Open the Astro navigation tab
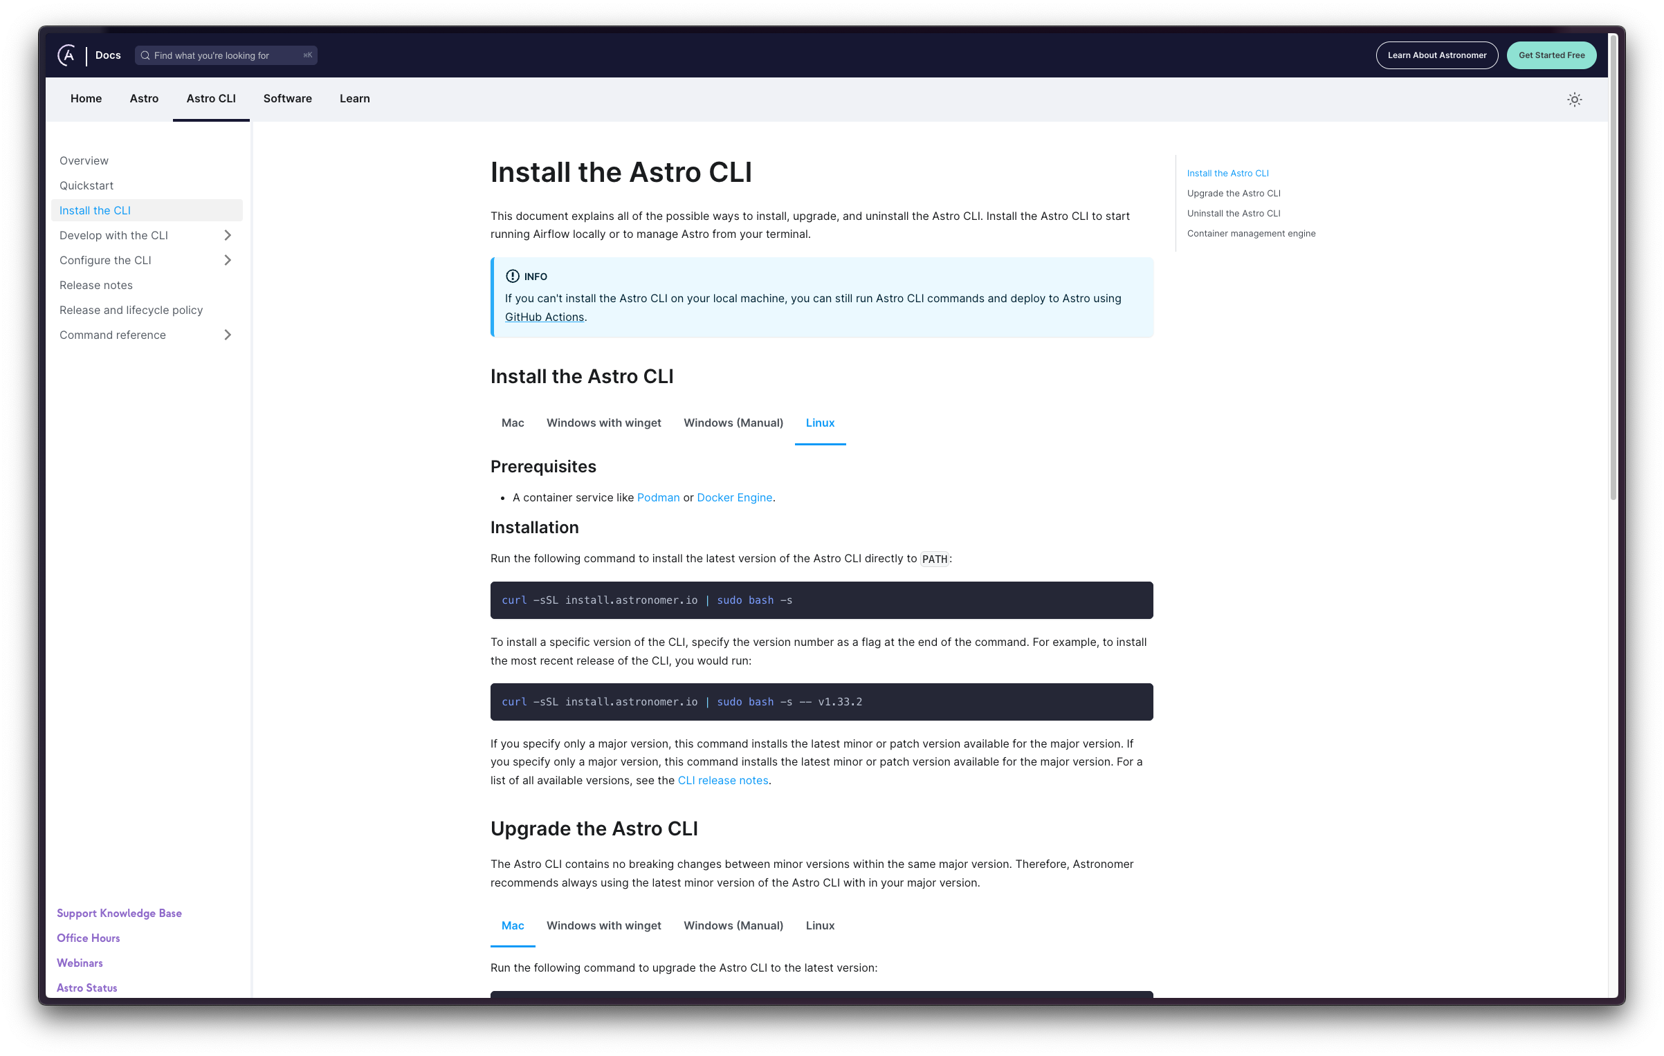This screenshot has width=1664, height=1056. coord(144,99)
